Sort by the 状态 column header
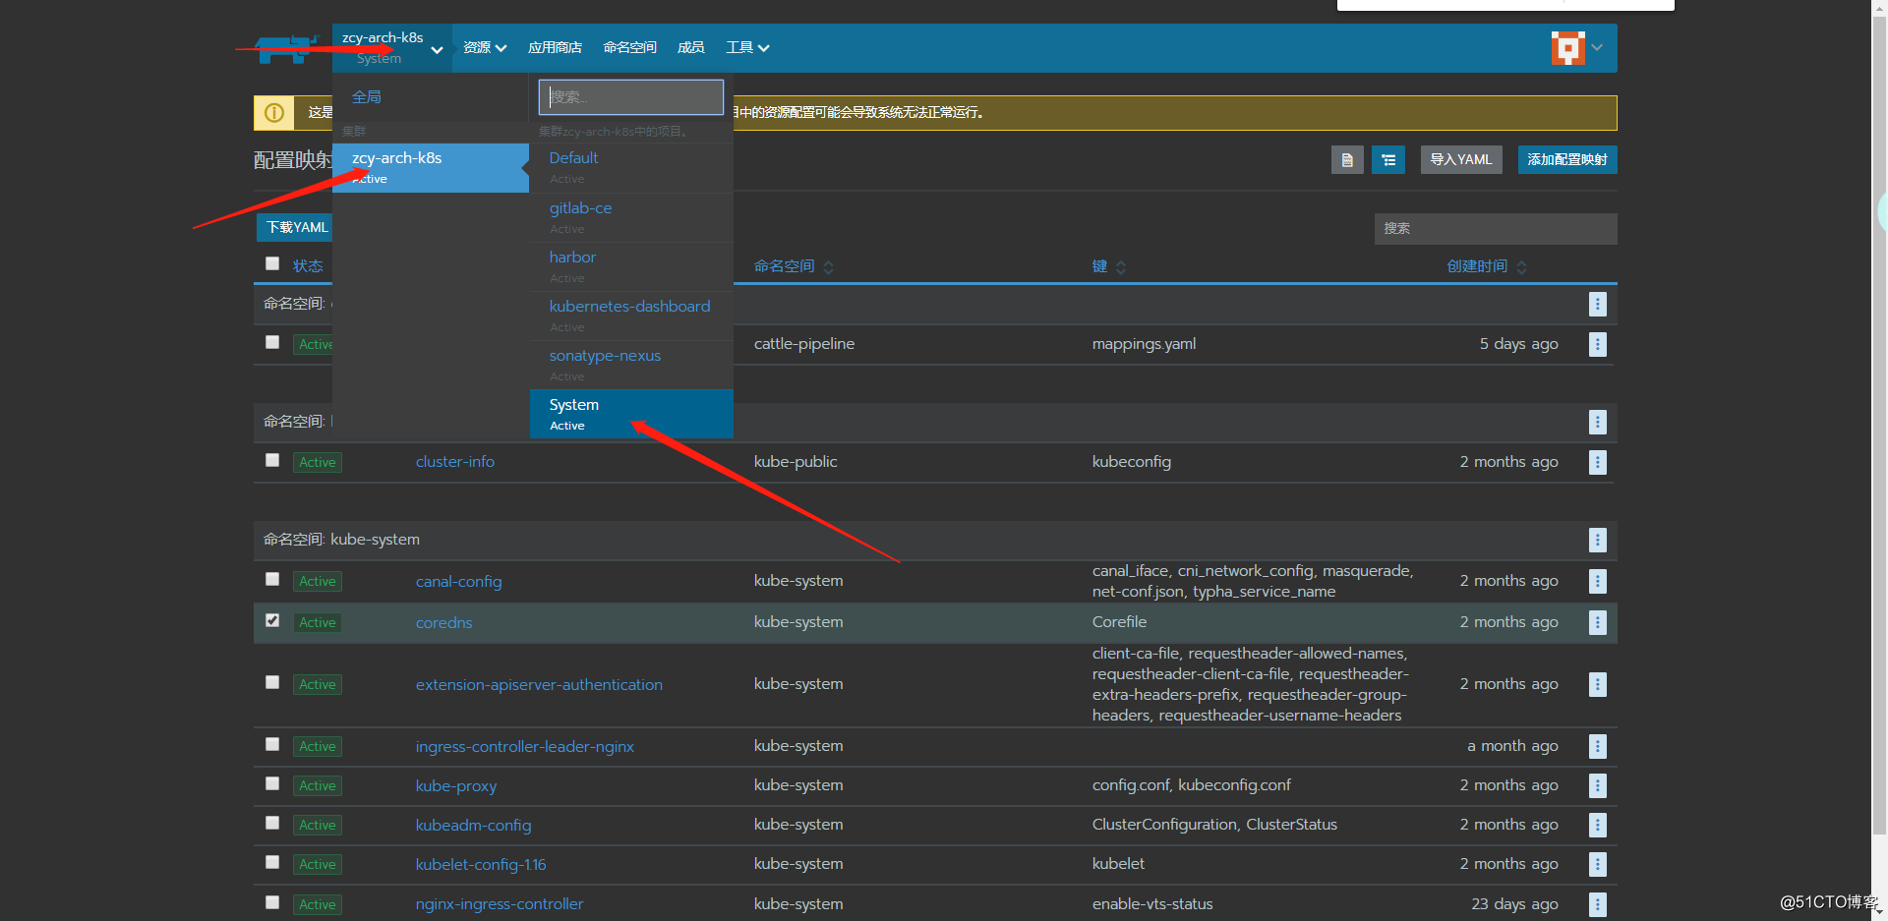Viewport: 1888px width, 921px height. pyautogui.click(x=308, y=266)
